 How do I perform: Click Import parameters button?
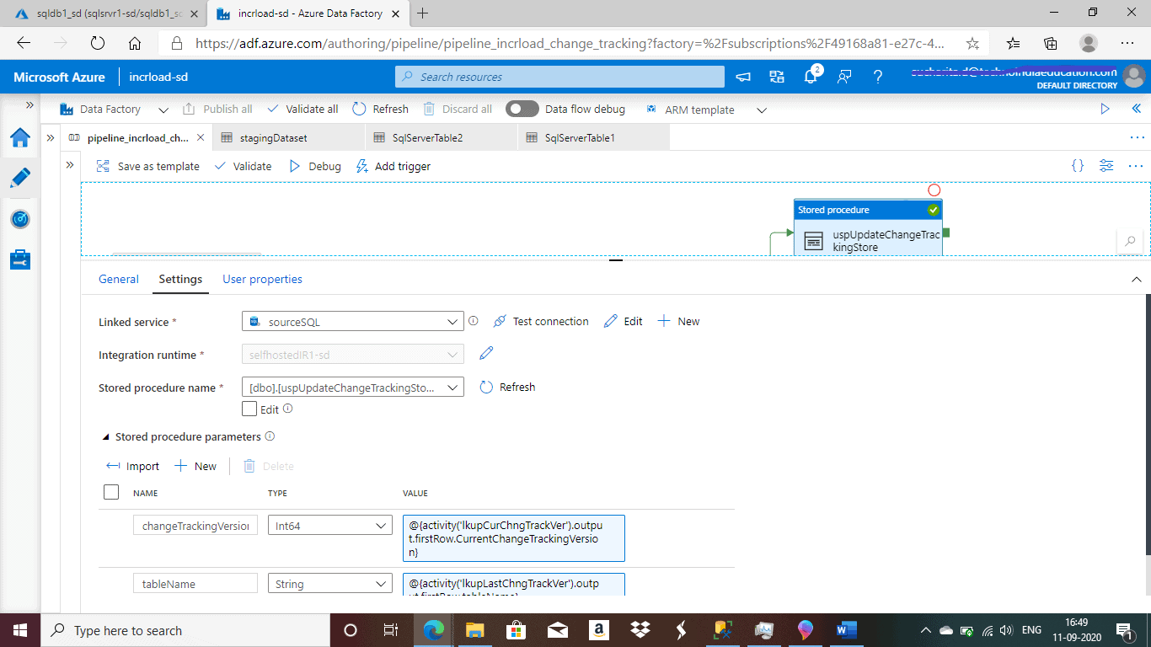pyautogui.click(x=132, y=466)
